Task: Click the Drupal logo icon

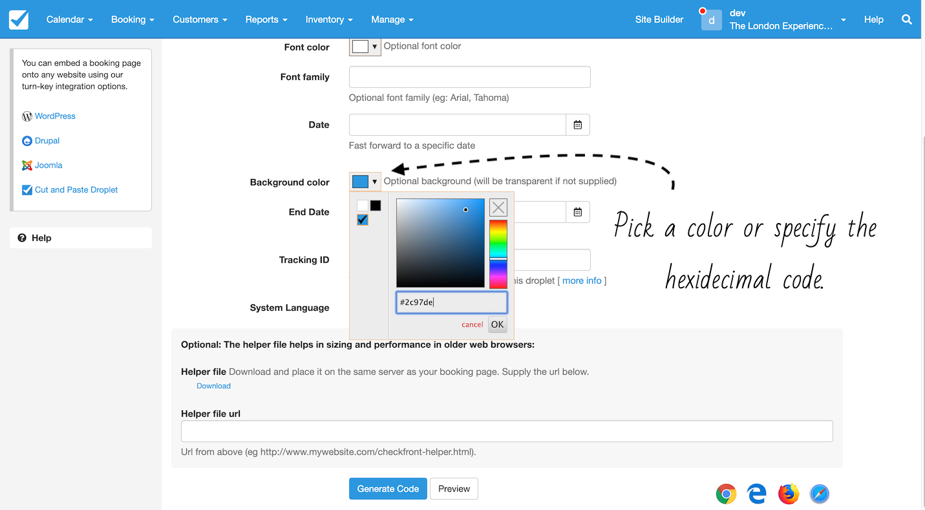Action: pos(27,141)
